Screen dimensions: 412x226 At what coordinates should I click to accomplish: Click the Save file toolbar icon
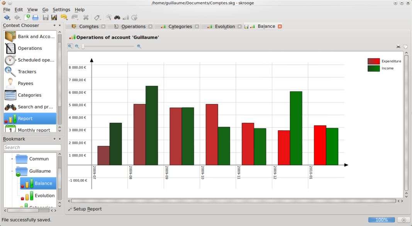pyautogui.click(x=46, y=17)
